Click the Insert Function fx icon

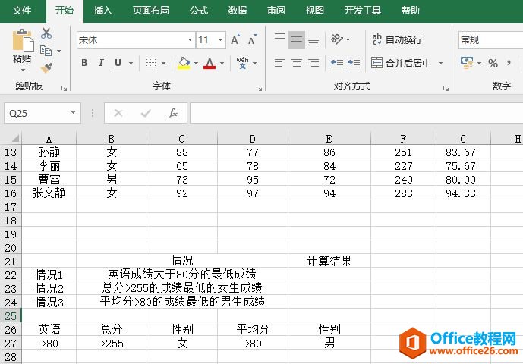[x=173, y=113]
